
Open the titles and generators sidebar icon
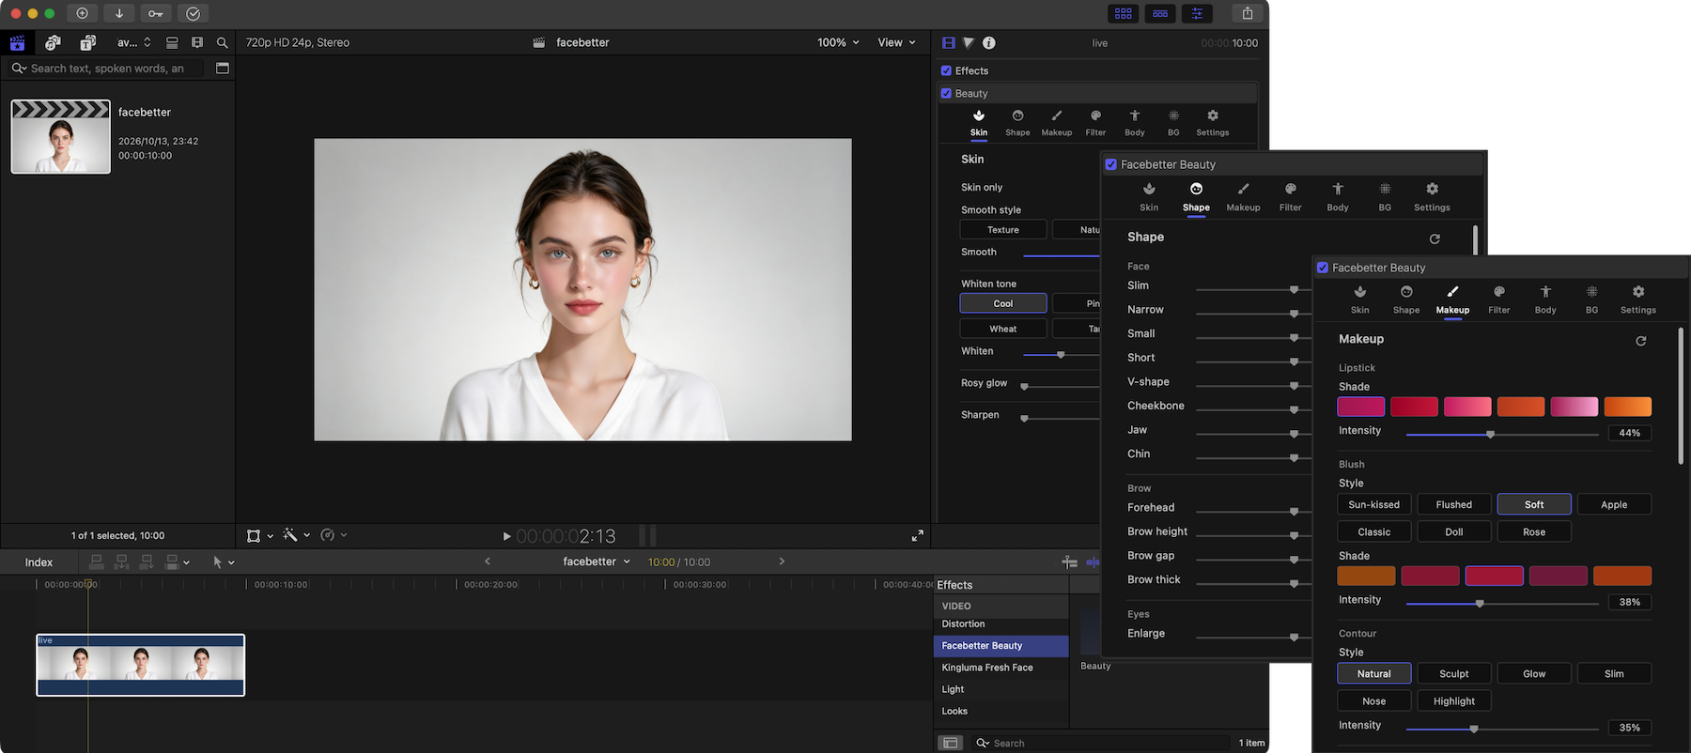pos(87,42)
